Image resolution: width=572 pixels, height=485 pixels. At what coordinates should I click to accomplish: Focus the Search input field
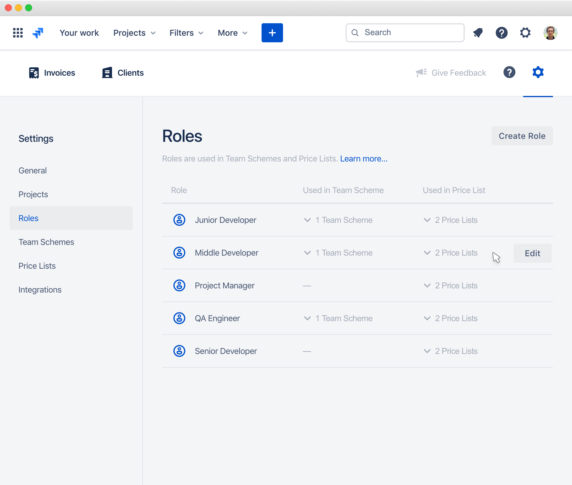click(x=405, y=33)
